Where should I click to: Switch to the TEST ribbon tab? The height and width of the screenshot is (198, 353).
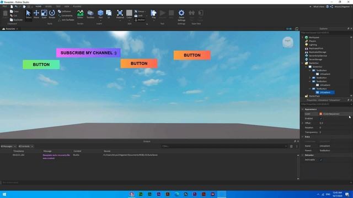pyautogui.click(x=58, y=7)
